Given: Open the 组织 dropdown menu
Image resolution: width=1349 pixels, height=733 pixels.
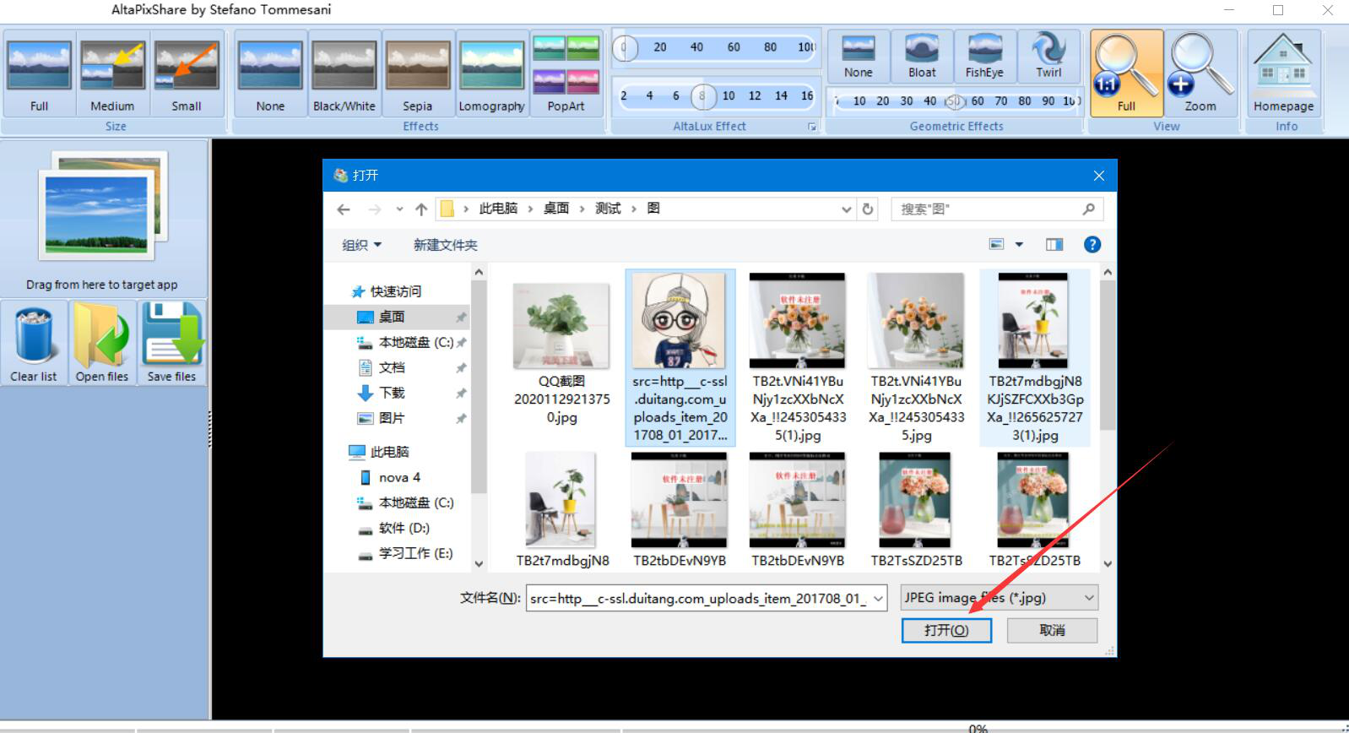Looking at the screenshot, I should [x=362, y=245].
